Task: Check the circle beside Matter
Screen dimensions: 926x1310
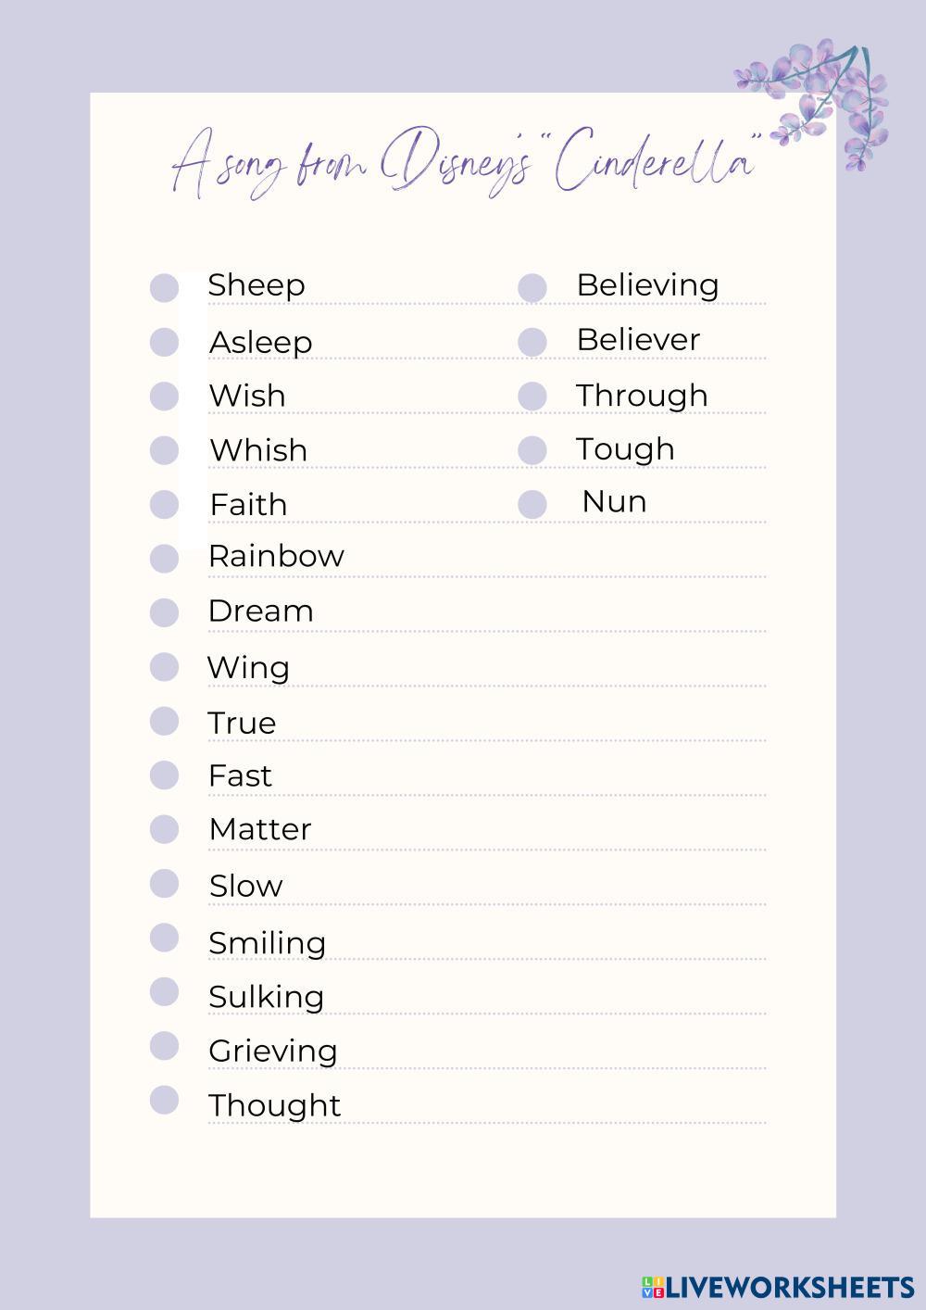Action: click(164, 829)
